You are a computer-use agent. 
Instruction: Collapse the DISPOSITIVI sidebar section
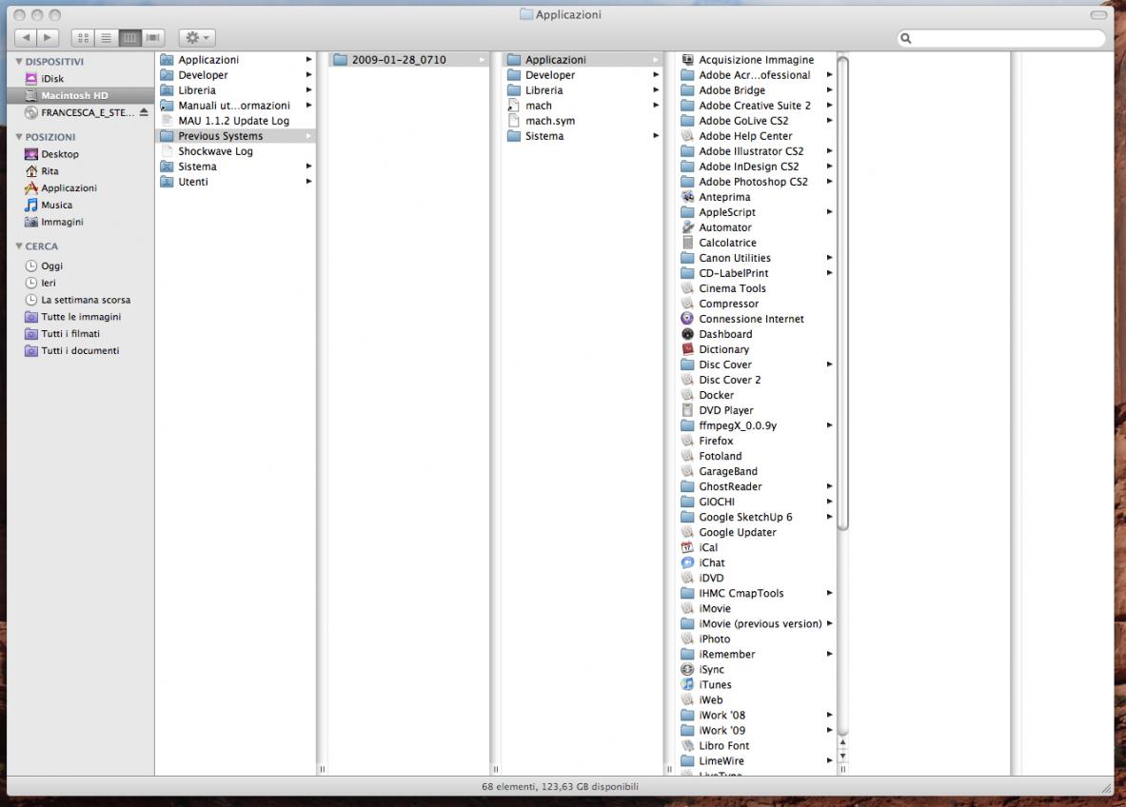pyautogui.click(x=19, y=62)
